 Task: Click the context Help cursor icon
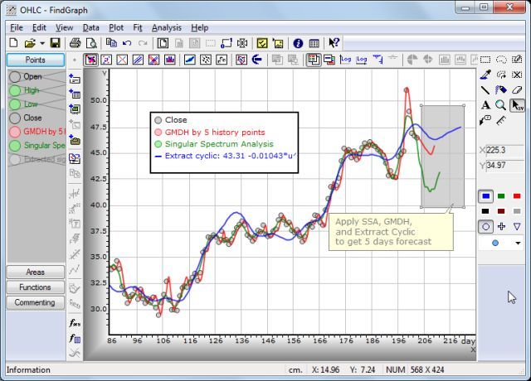[x=334, y=43]
